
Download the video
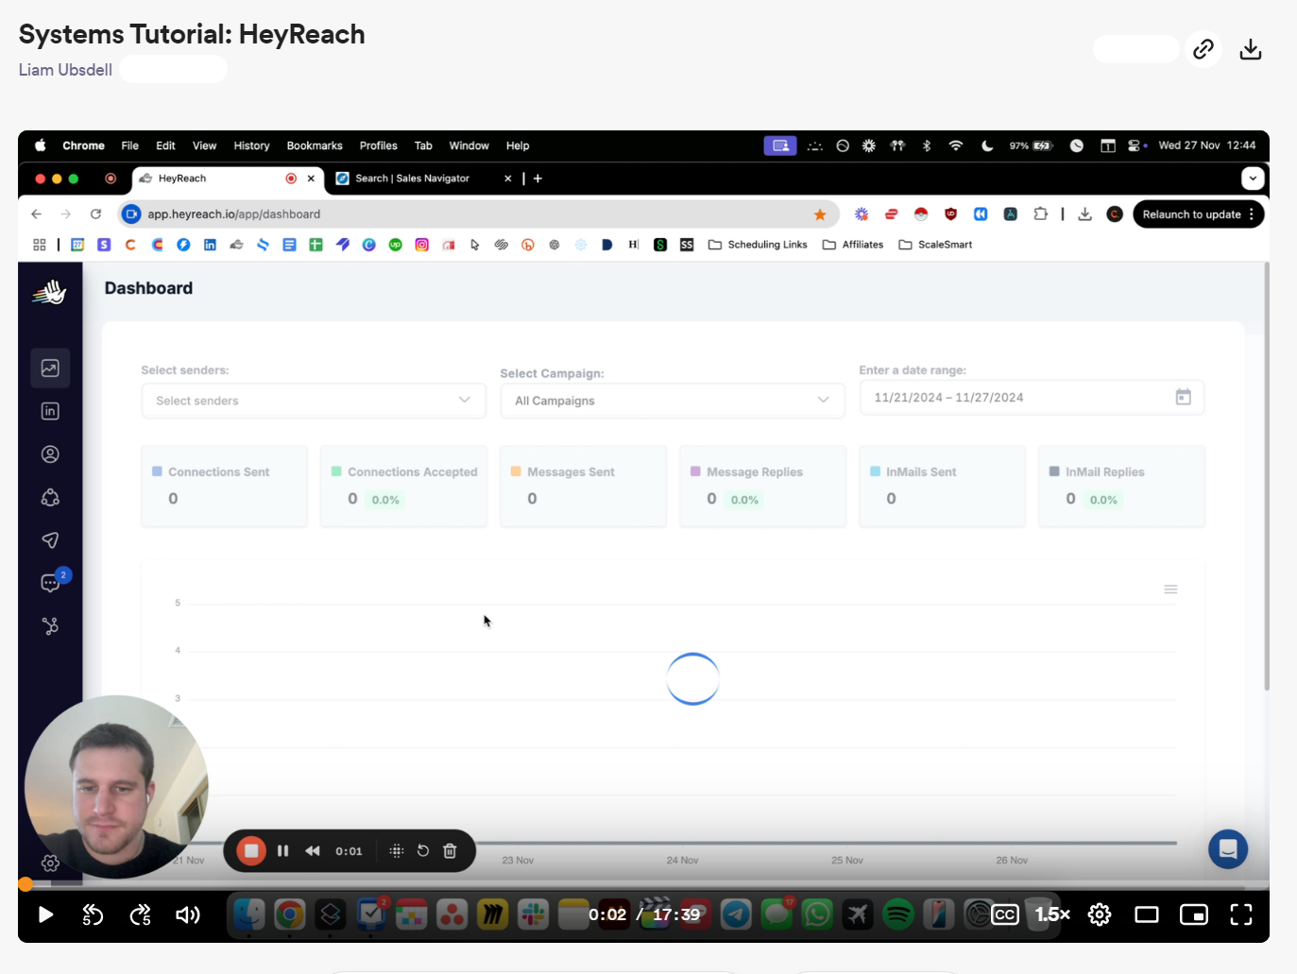pyautogui.click(x=1251, y=49)
